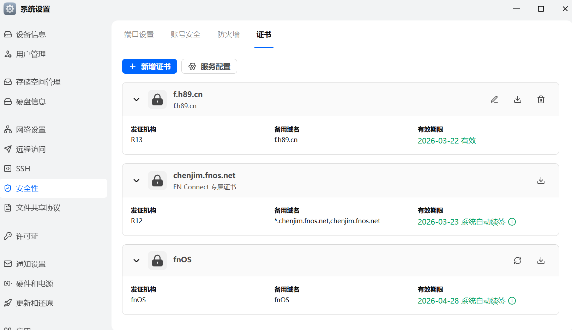Image resolution: width=572 pixels, height=330 pixels.
Task: Download the fnOS certificate
Action: tap(541, 261)
